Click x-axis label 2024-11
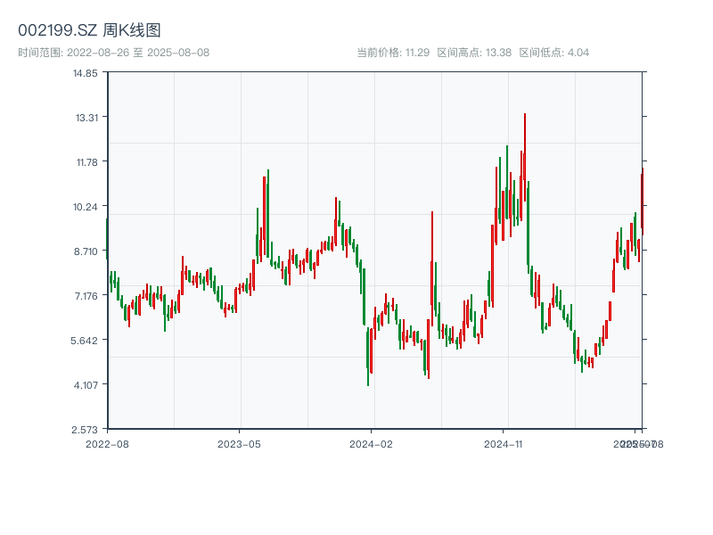713x535 pixels. click(x=504, y=444)
